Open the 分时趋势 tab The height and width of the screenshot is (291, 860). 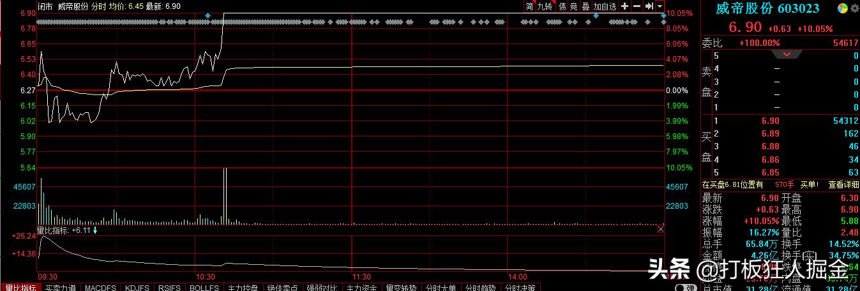click(481, 288)
